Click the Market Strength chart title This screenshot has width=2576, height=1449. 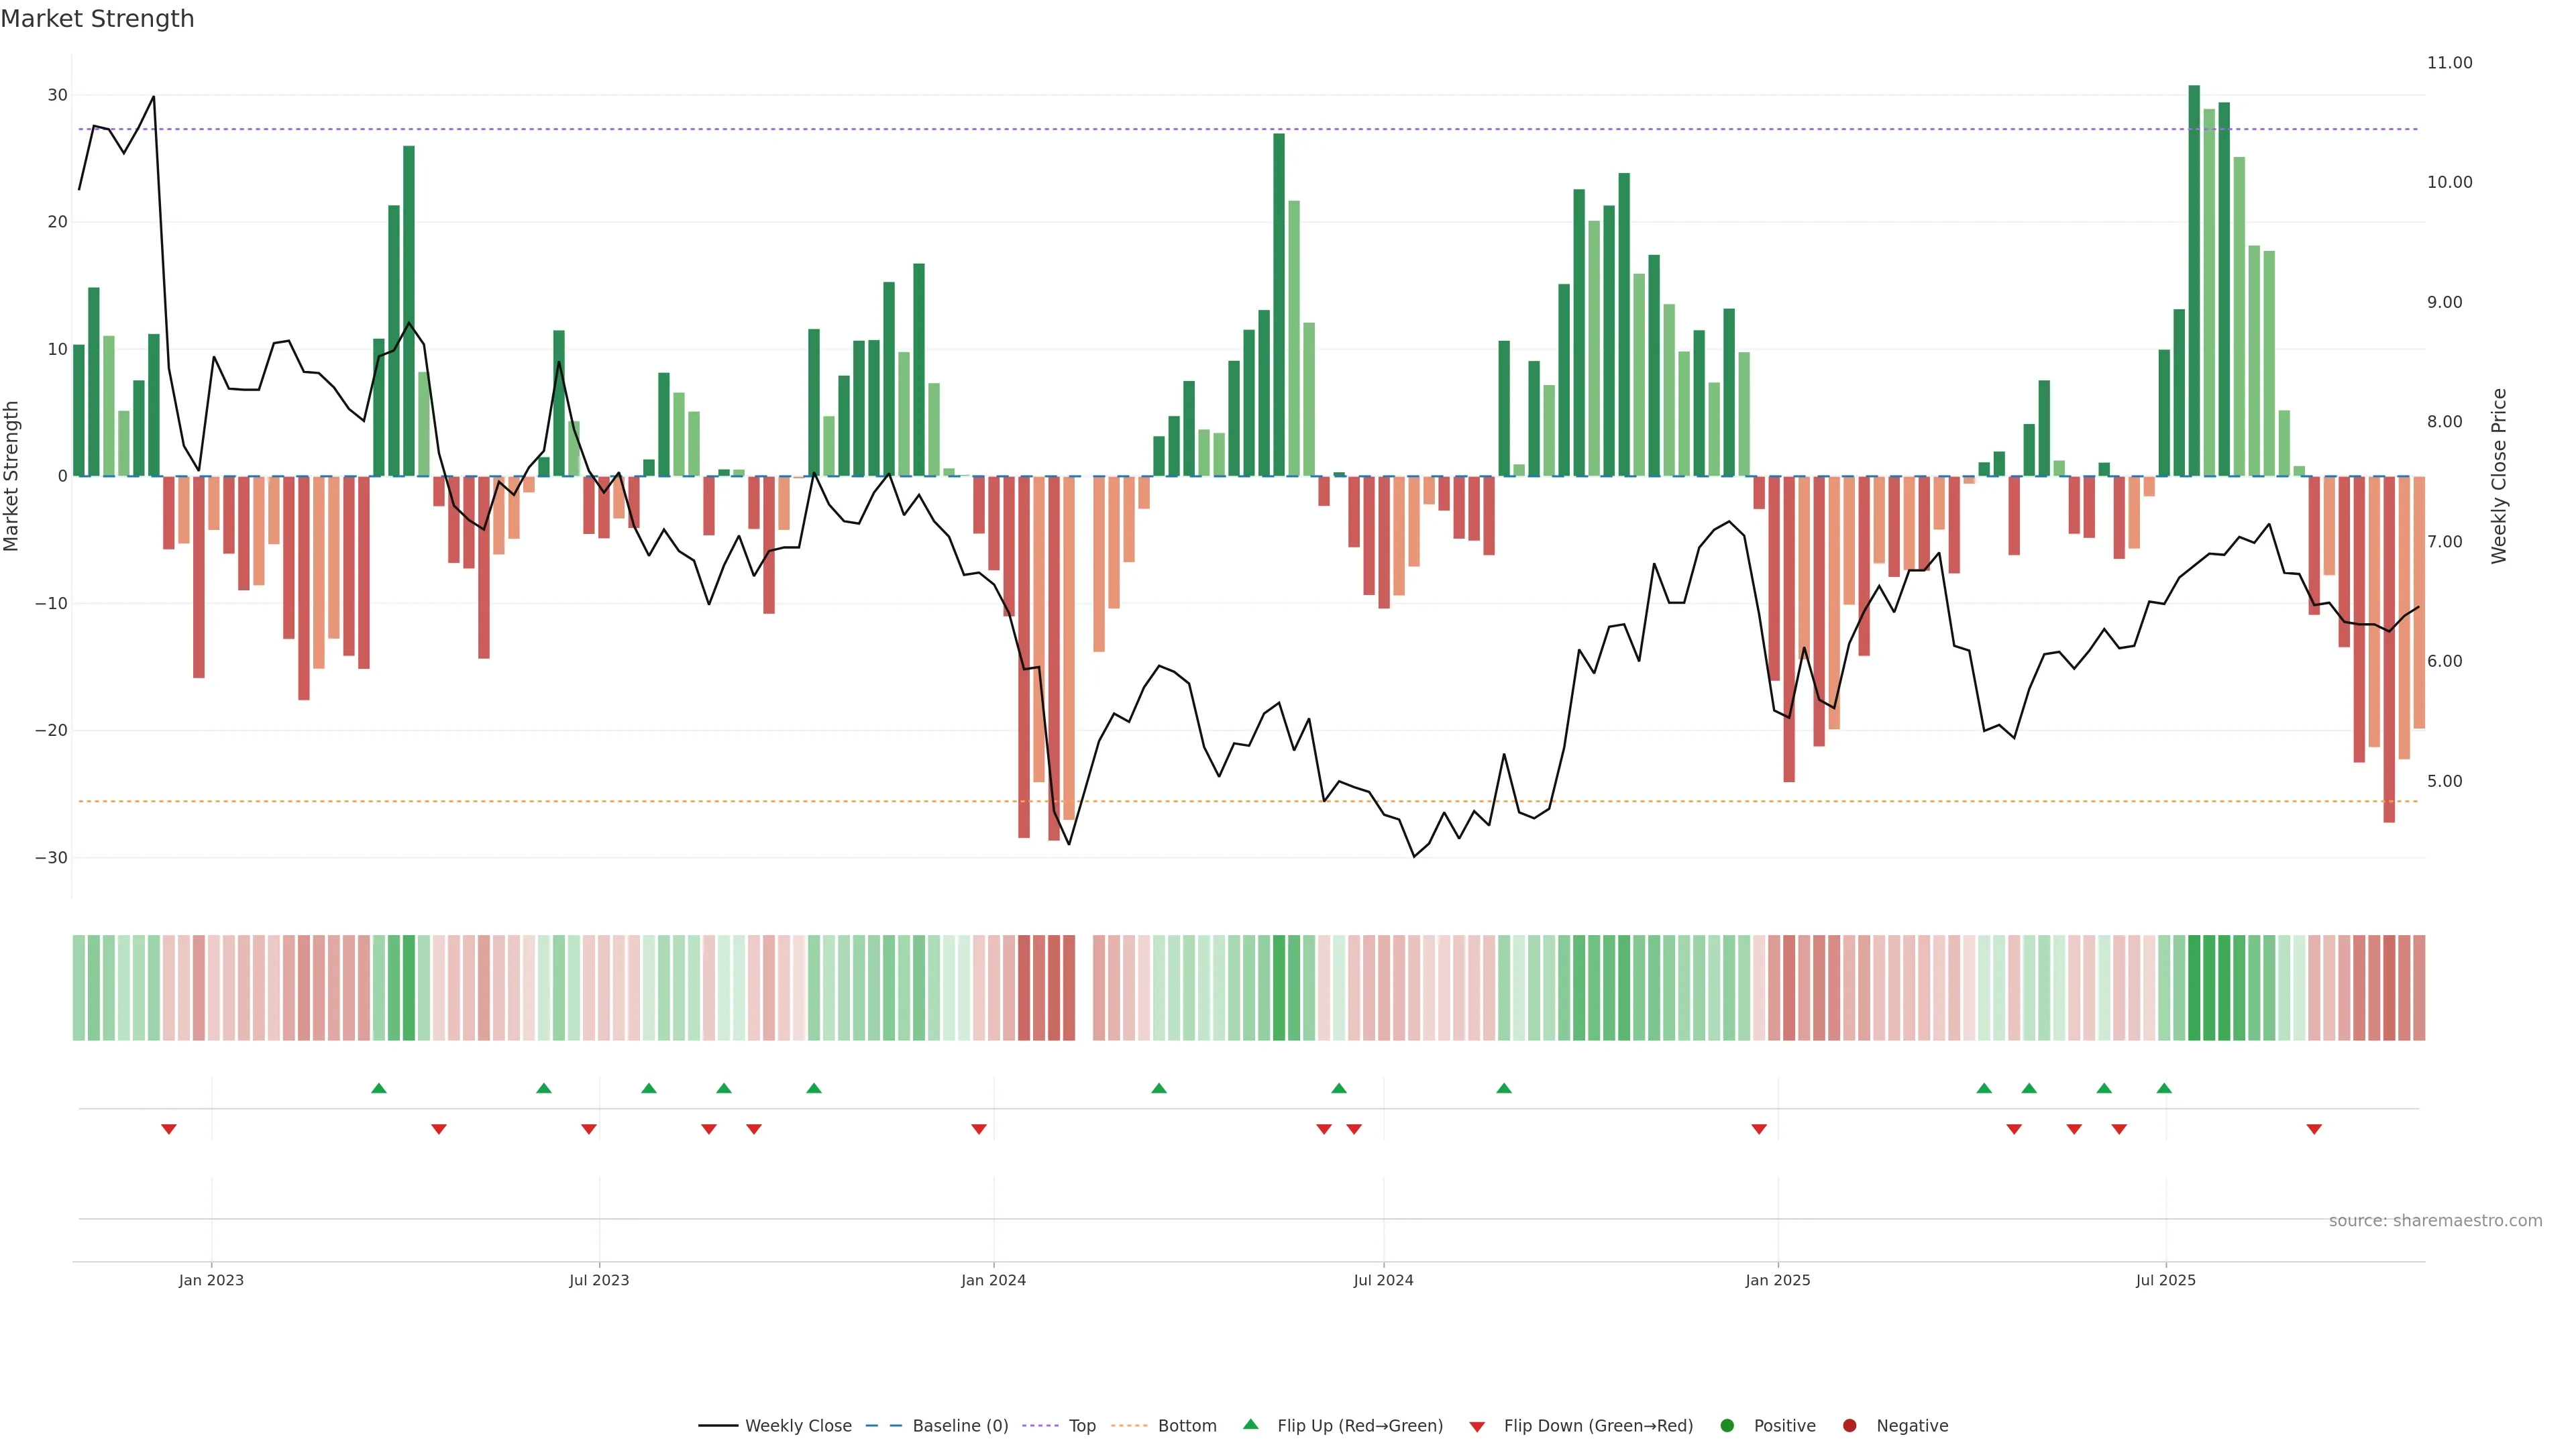[x=97, y=19]
